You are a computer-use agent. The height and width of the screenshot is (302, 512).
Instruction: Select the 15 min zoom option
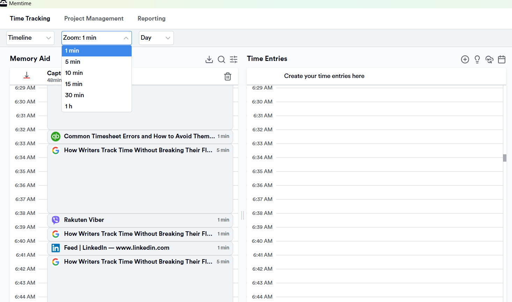pyautogui.click(x=97, y=84)
